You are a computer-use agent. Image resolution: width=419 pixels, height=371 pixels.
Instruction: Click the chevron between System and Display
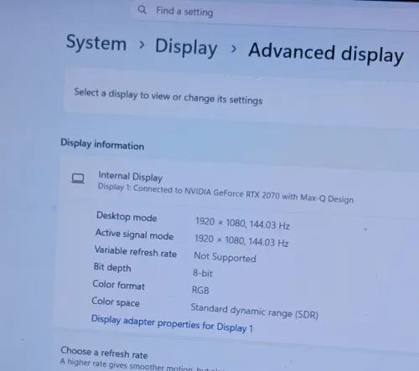(x=142, y=44)
